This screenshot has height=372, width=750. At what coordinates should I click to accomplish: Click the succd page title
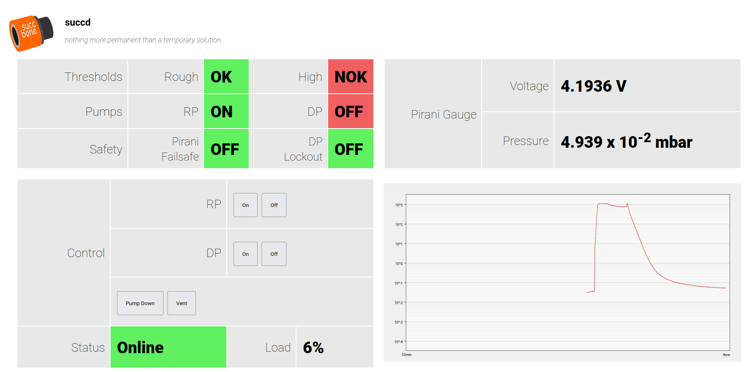78,22
